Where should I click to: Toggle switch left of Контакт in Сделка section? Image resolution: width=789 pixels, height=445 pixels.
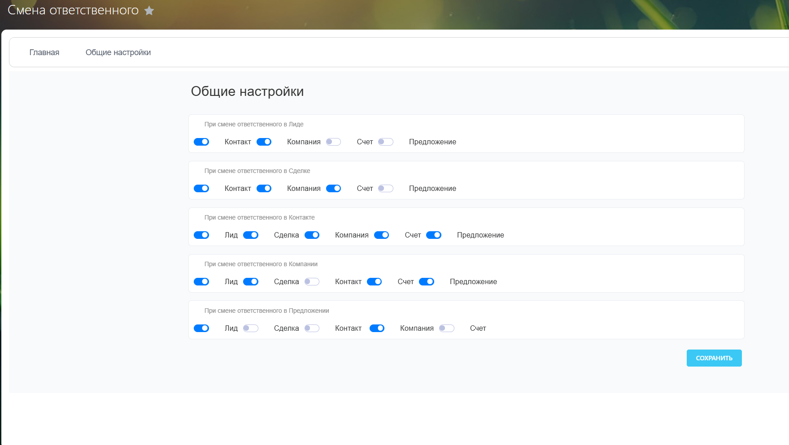pos(201,189)
